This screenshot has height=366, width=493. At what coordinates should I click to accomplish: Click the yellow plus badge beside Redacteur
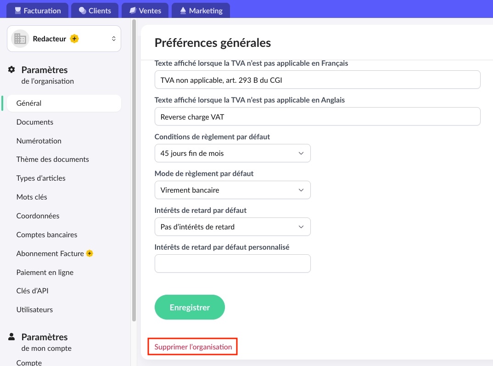point(74,39)
